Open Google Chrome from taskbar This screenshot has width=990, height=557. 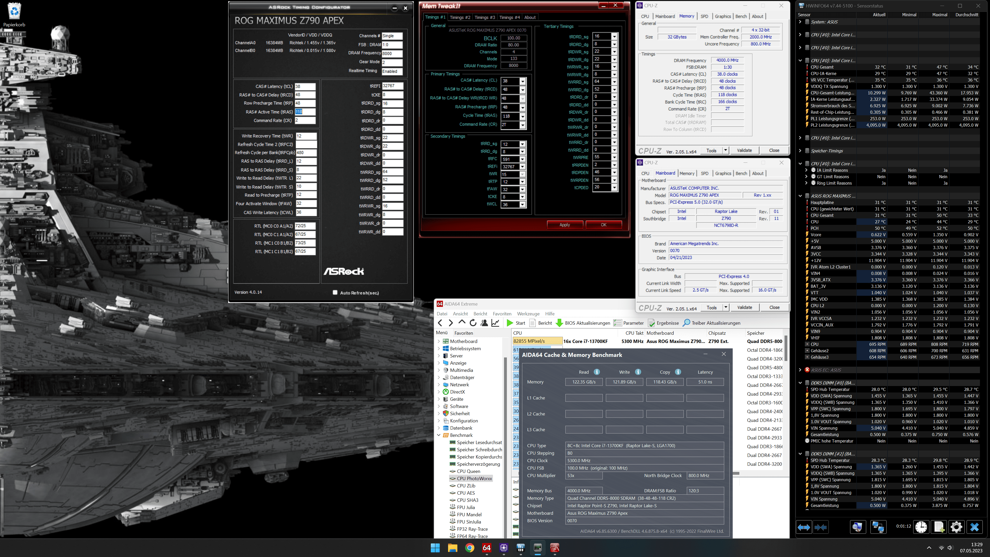(470, 548)
